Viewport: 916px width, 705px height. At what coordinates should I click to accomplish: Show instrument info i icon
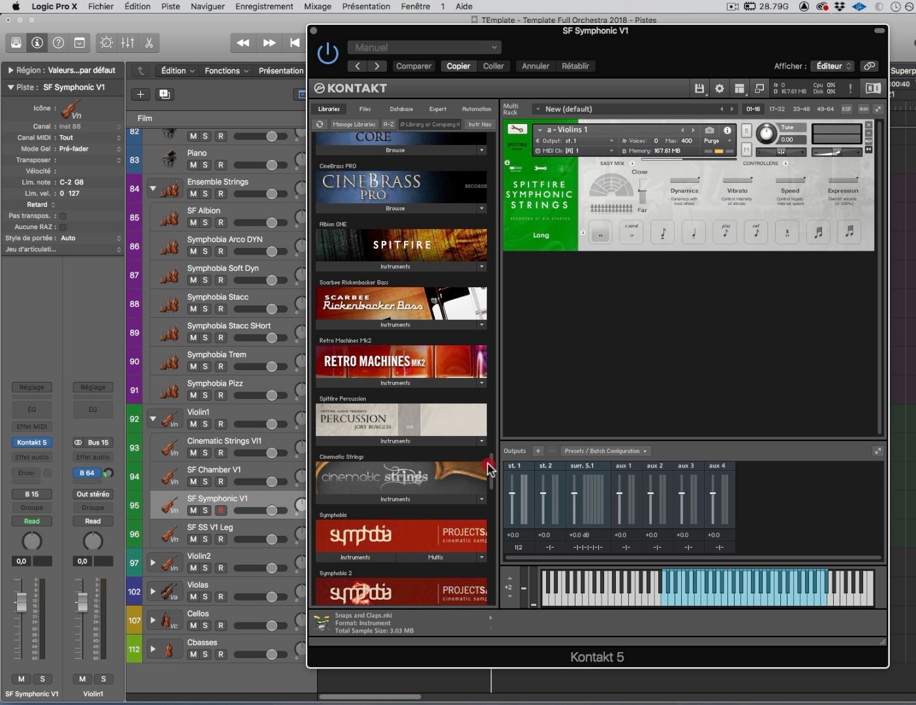[x=727, y=130]
